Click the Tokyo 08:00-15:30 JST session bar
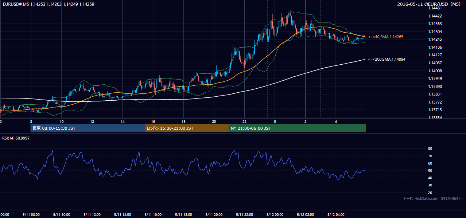466x218 pixels. click(x=88, y=128)
